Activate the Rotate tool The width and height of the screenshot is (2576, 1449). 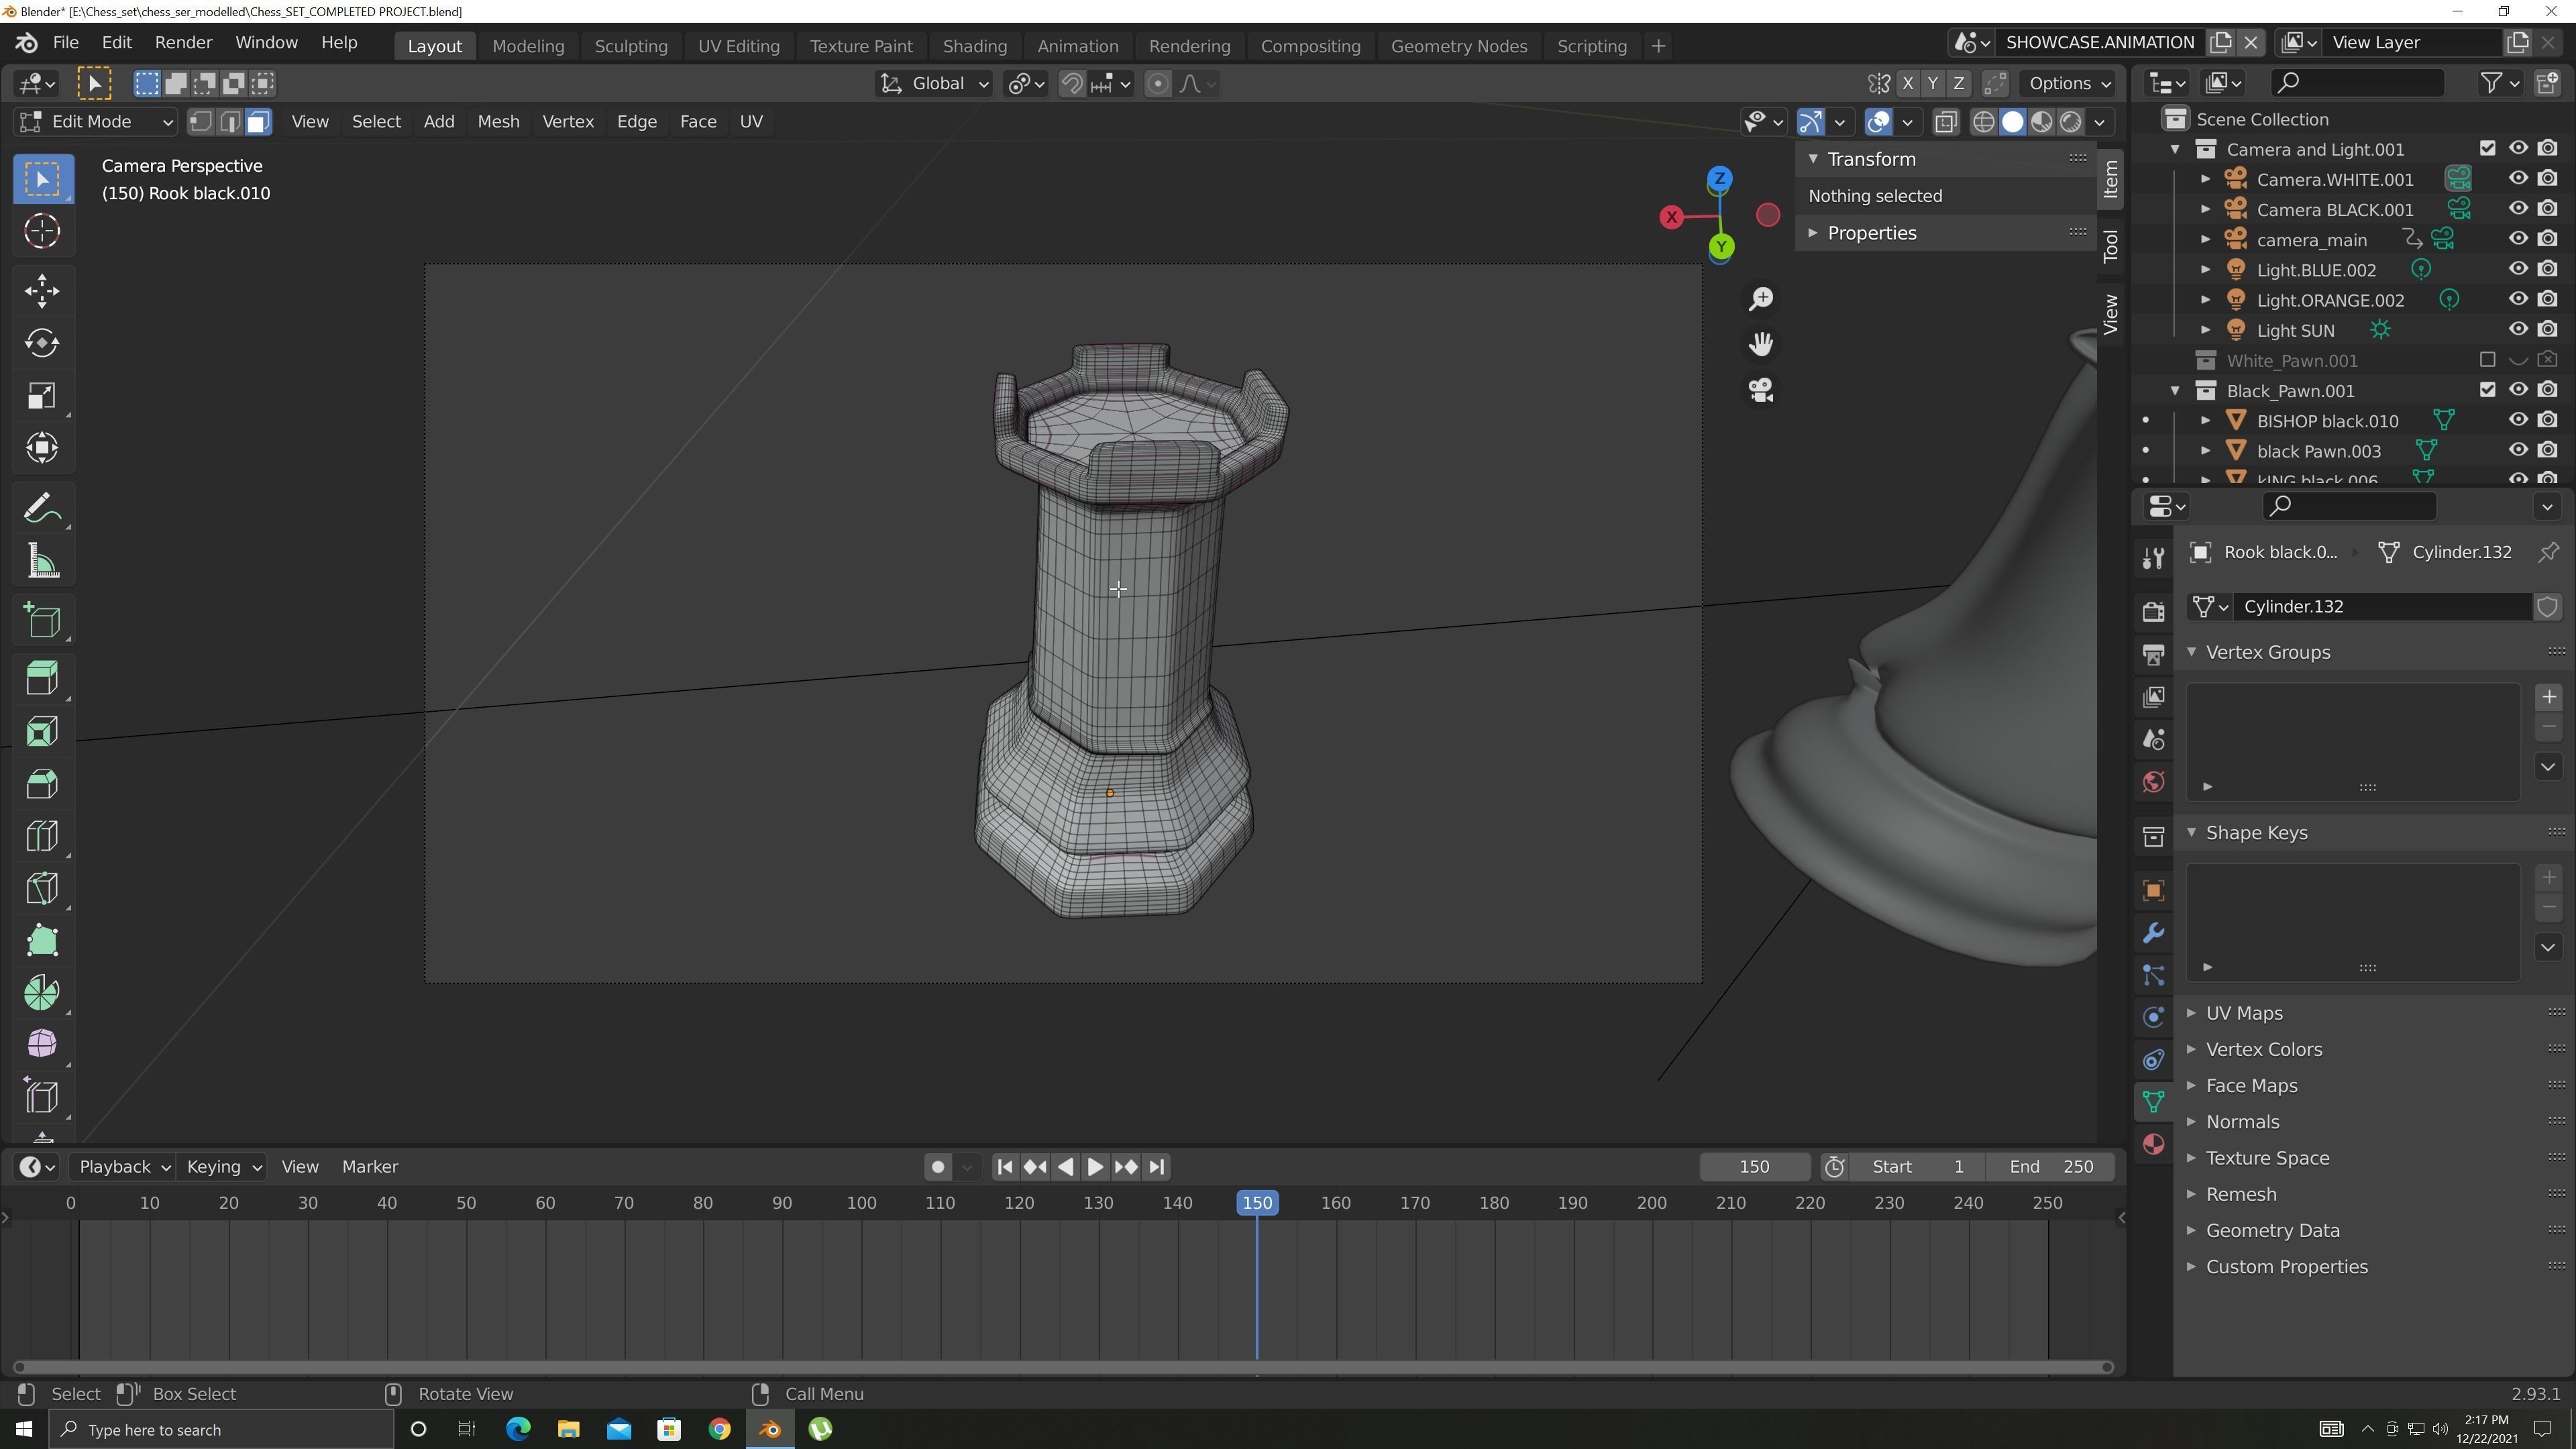[42, 343]
